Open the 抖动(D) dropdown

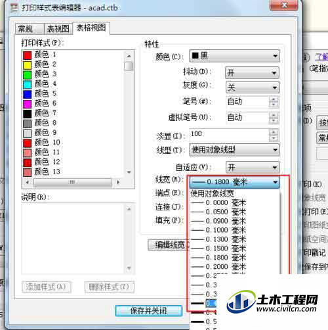253,72
